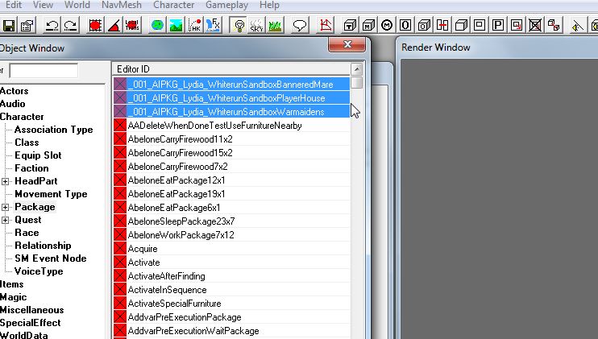Click the list scrollbar up arrow
Screen dimensions: 598x339
(x=356, y=69)
